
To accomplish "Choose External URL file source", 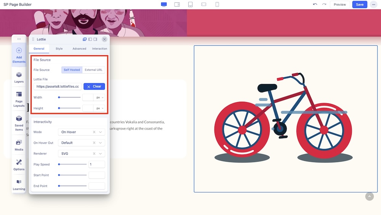I will pos(93,70).
